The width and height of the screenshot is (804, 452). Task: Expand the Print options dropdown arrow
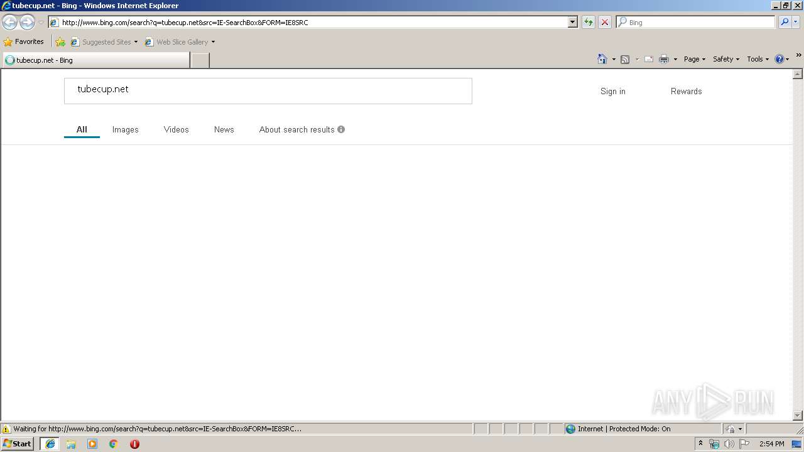click(675, 59)
